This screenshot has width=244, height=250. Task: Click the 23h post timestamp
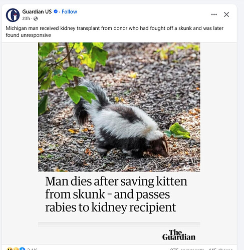(26, 18)
